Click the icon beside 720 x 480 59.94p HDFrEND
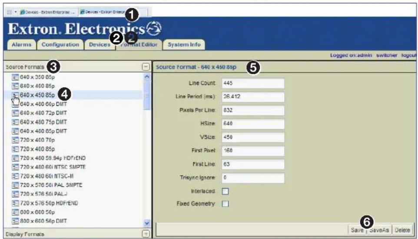Viewport: 418px width, 239px height. point(15,158)
